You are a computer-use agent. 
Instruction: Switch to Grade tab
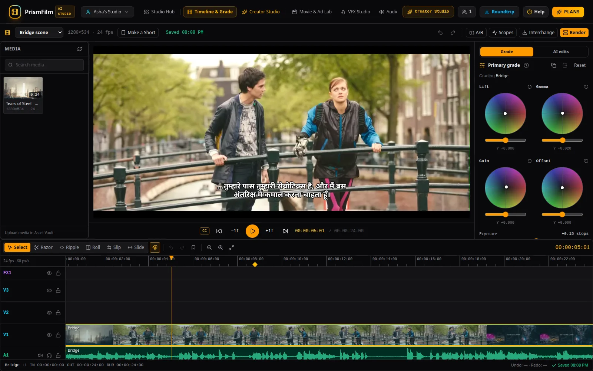(x=507, y=52)
